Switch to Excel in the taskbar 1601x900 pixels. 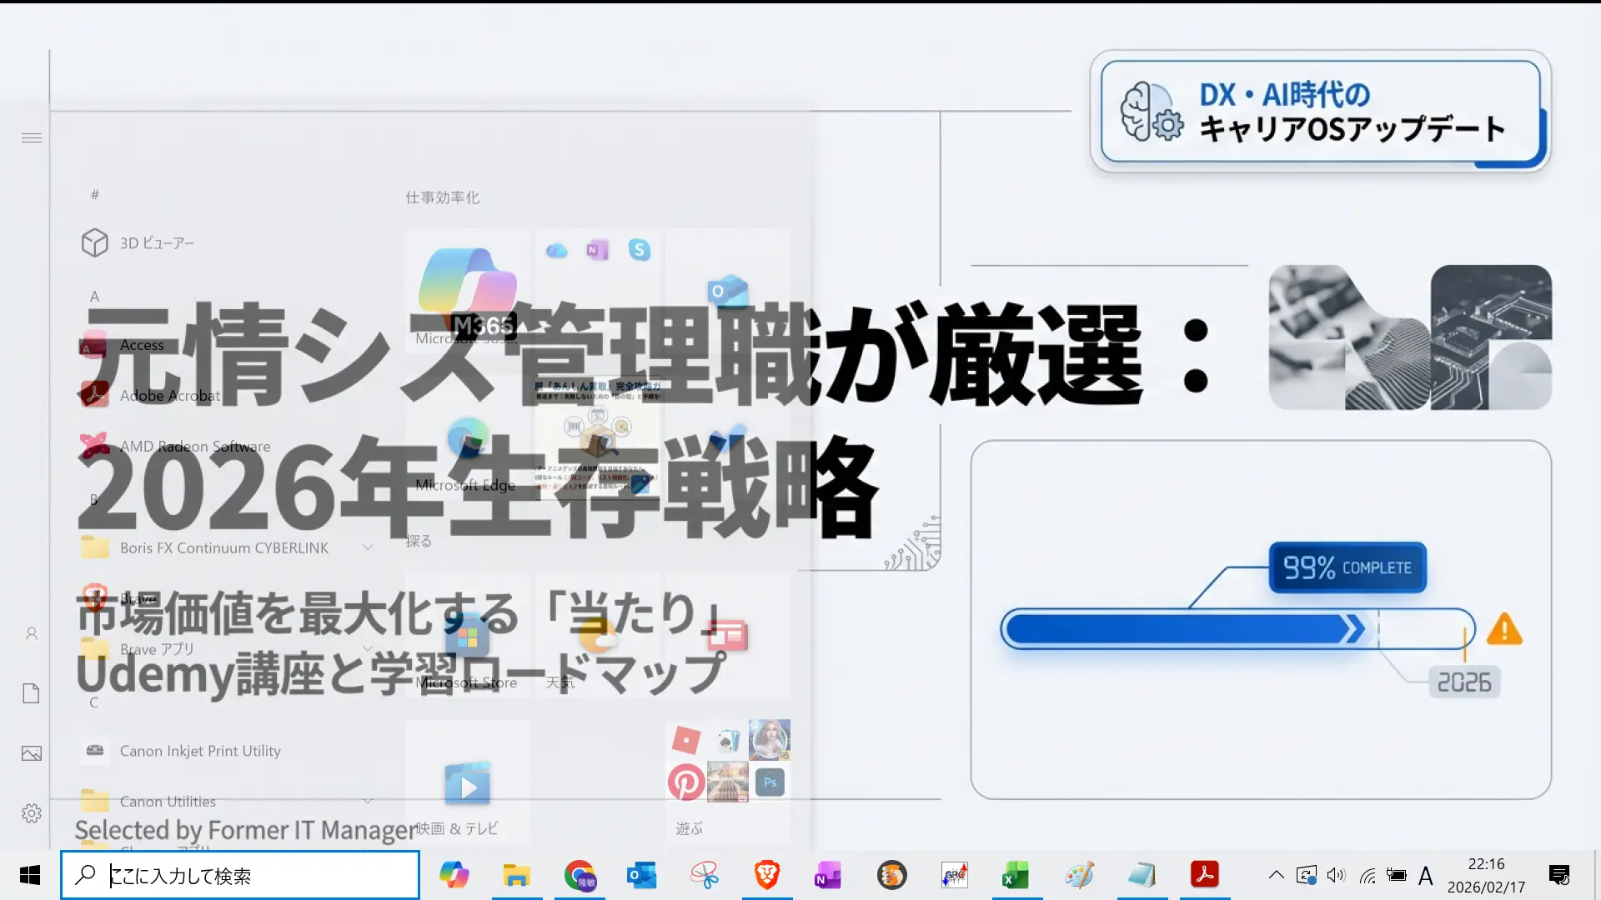1016,875
